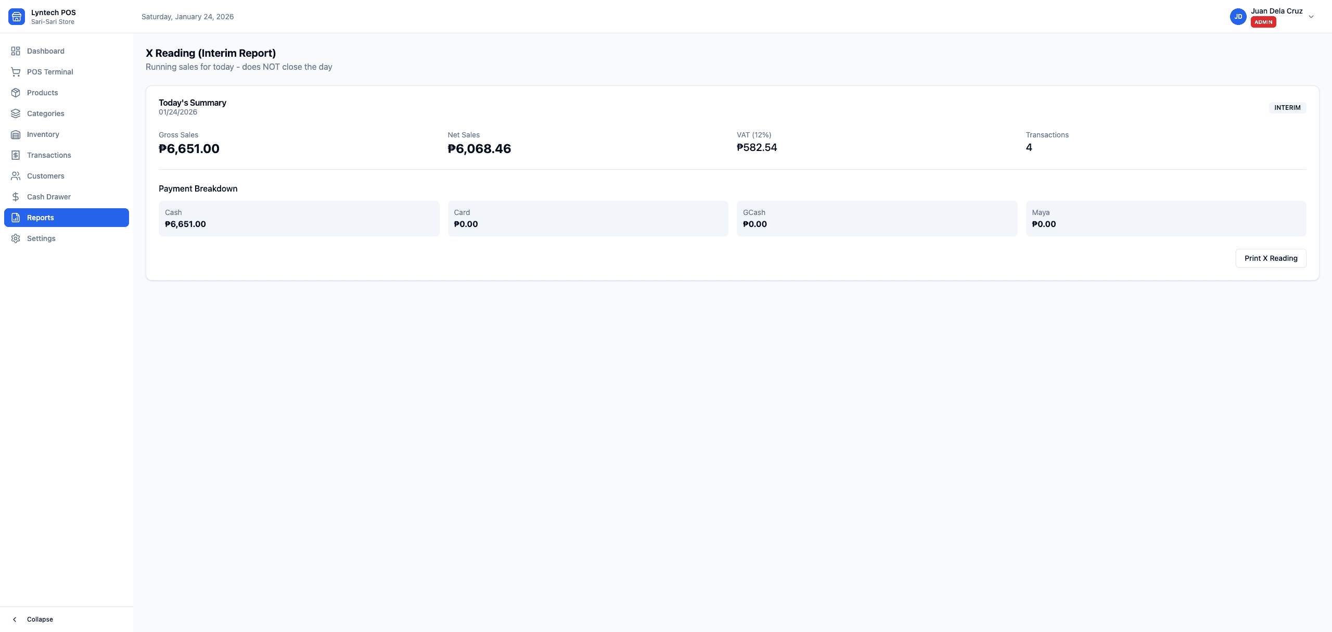This screenshot has width=1332, height=632.
Task: Collapse the sidebar with the arrow
Action: 15,620
